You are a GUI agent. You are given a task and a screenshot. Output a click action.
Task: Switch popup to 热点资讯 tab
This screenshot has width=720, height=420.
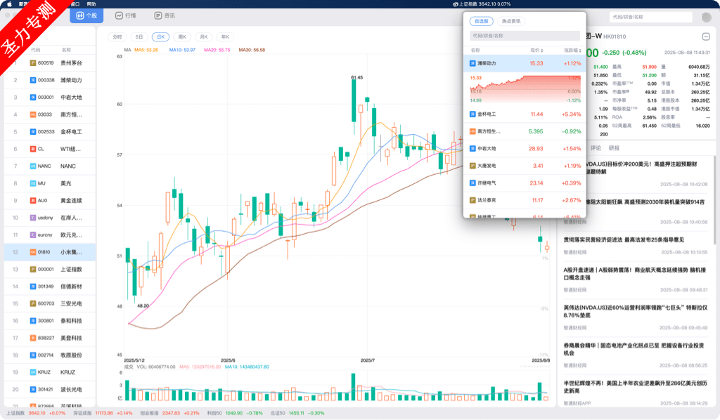coord(512,21)
